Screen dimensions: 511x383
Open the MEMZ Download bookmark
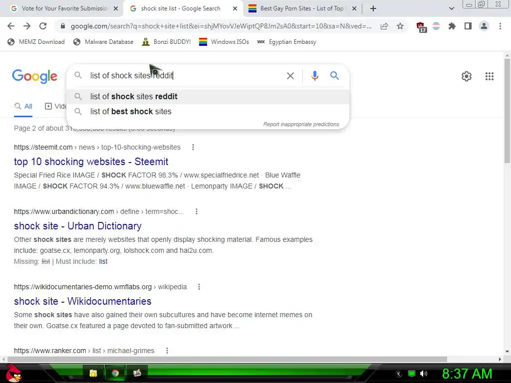pyautogui.click(x=36, y=42)
